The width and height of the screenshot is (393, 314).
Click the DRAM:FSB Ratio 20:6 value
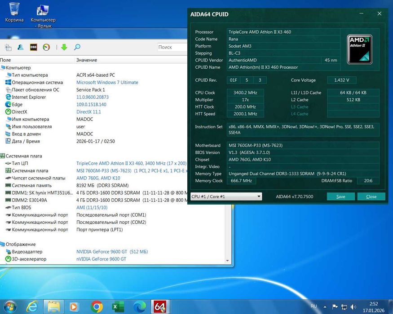368,181
